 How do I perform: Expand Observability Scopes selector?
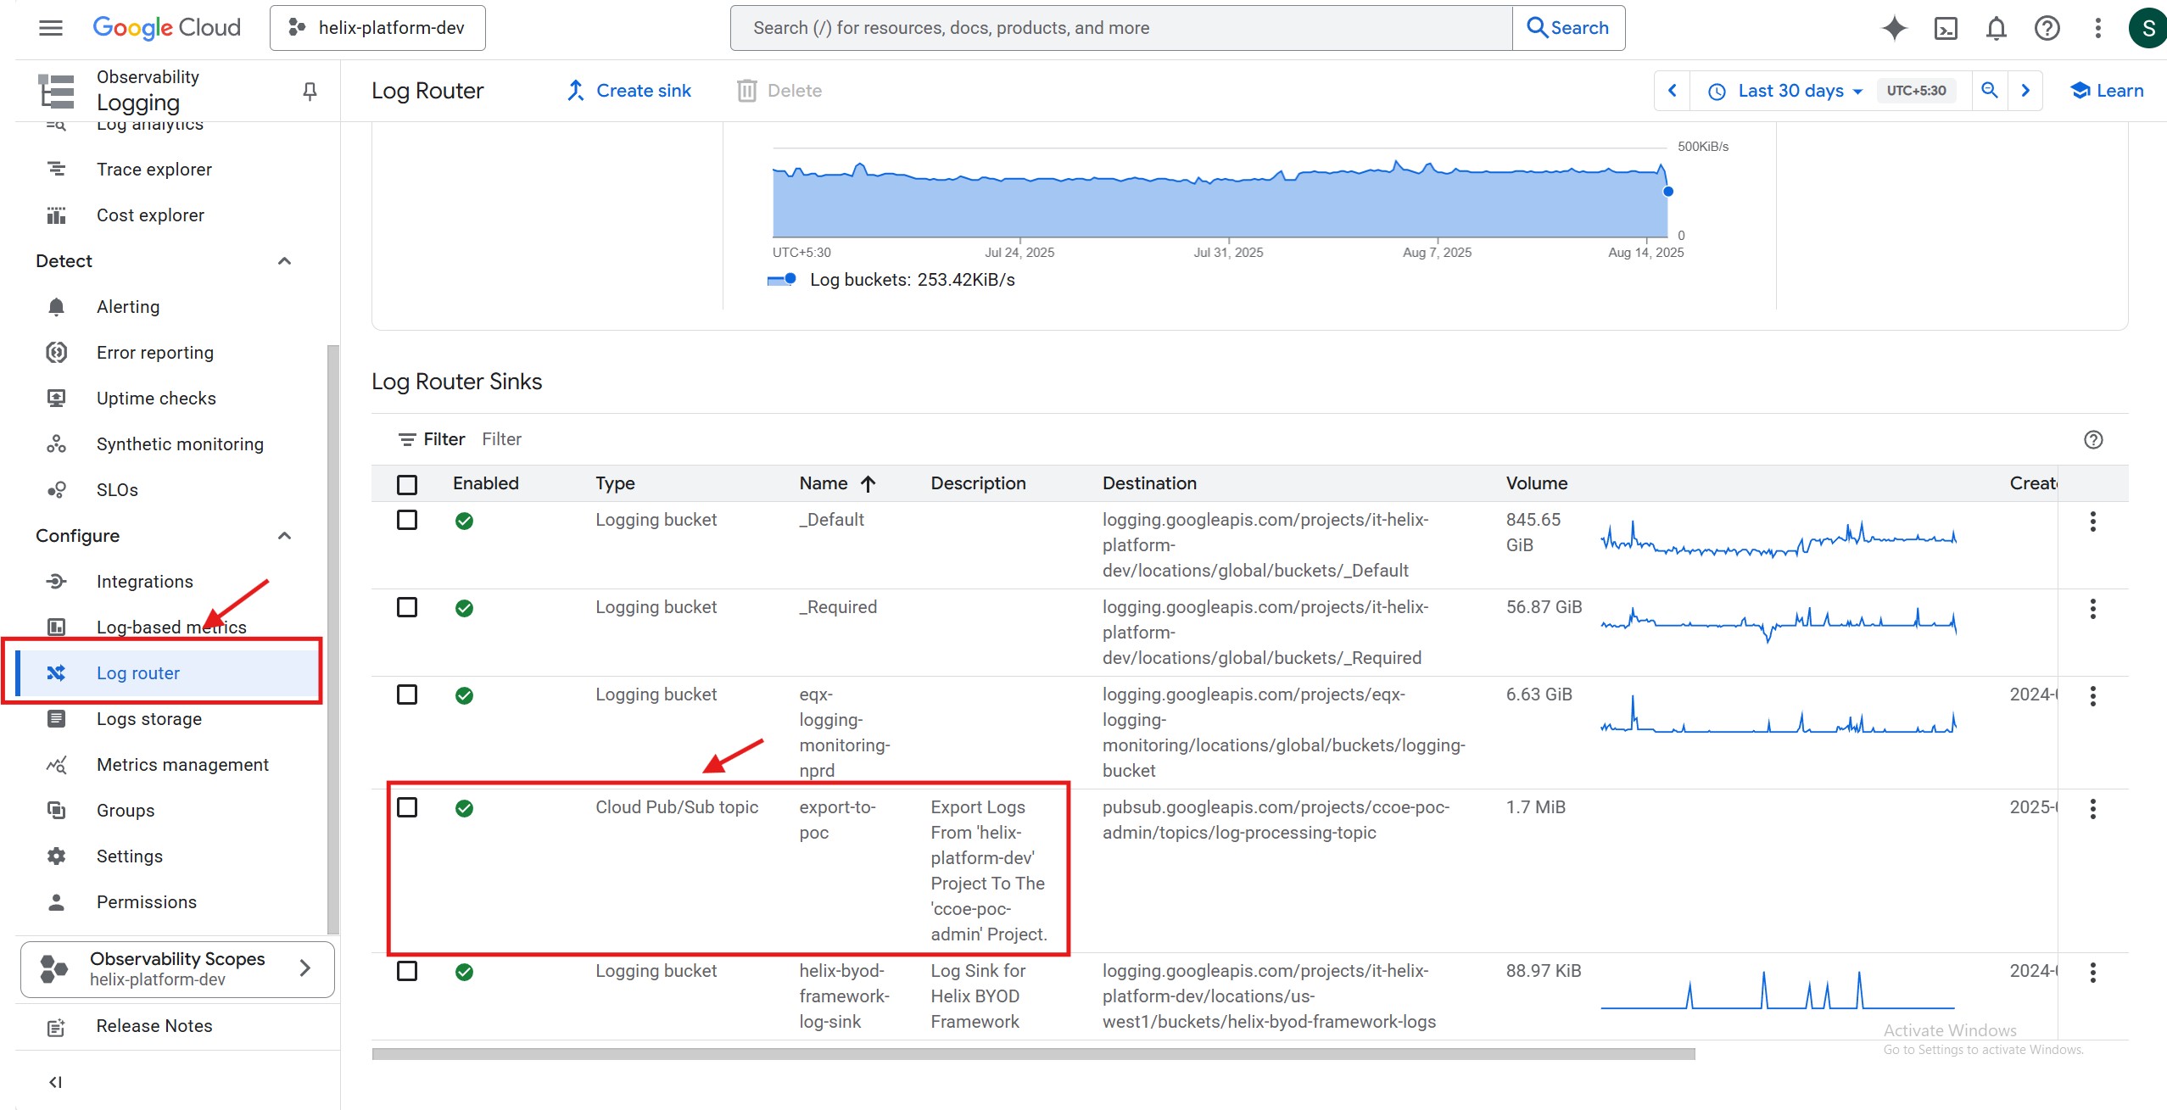(x=177, y=968)
